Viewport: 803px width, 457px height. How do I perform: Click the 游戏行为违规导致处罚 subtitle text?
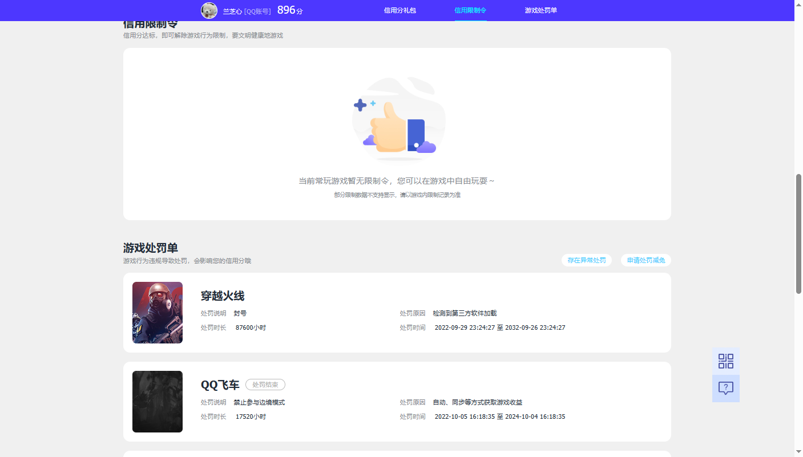187,261
